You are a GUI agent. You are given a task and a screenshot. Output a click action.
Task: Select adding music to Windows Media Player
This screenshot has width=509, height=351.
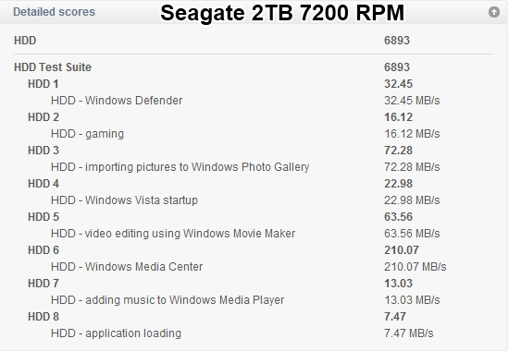[x=185, y=300]
